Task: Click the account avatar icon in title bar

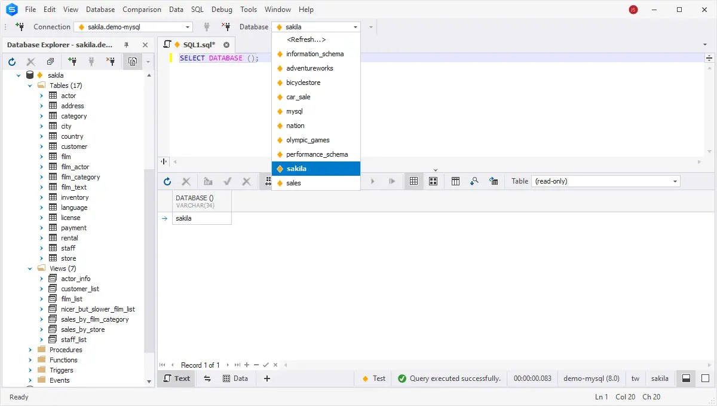Action: coord(633,10)
